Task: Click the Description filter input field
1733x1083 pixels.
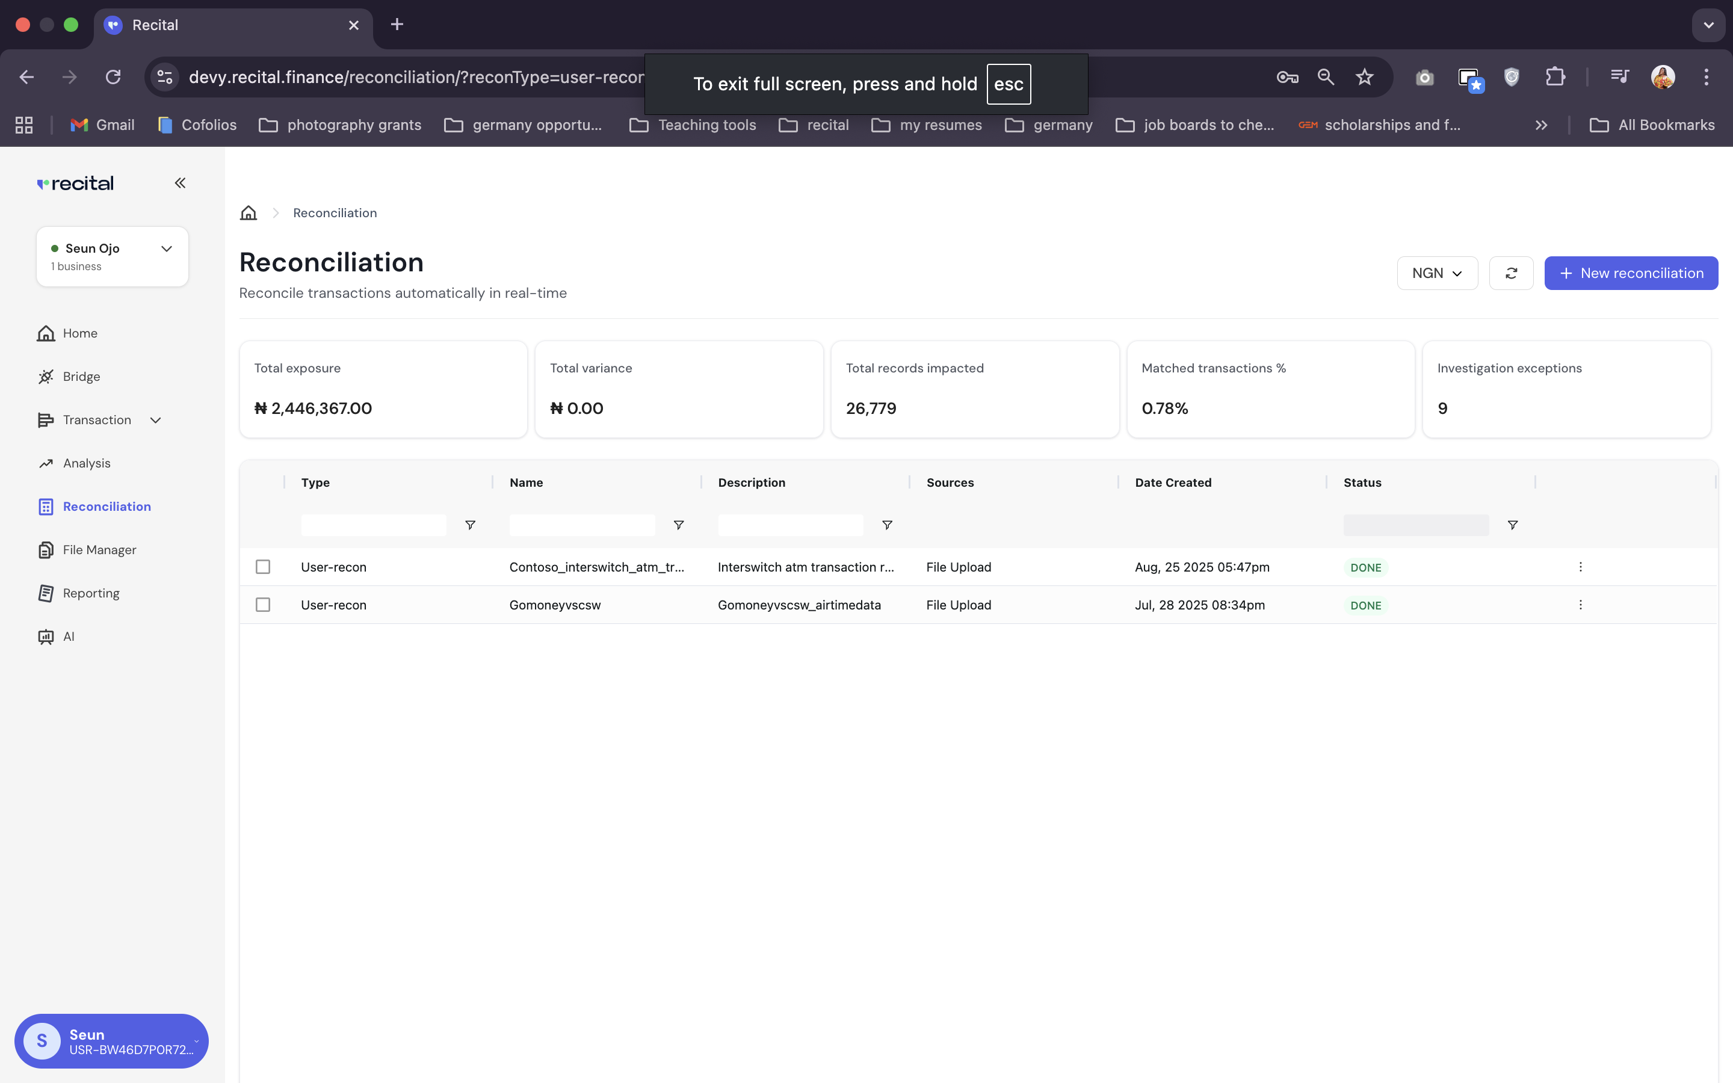Action: 790,525
